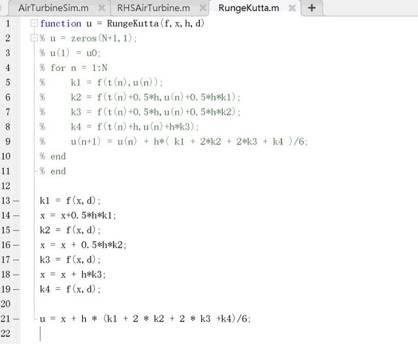This screenshot has width=418, height=344.
Task: Set breakpoint dash on line 21
Action: [x=16, y=319]
